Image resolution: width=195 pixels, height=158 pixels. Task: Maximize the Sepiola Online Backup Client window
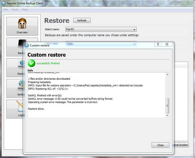coord(179,2)
